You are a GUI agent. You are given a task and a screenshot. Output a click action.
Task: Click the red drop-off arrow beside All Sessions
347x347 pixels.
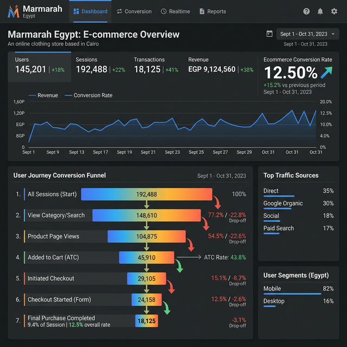point(217,202)
